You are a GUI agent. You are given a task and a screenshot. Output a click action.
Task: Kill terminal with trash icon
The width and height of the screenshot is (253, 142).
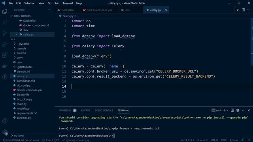[238, 110]
